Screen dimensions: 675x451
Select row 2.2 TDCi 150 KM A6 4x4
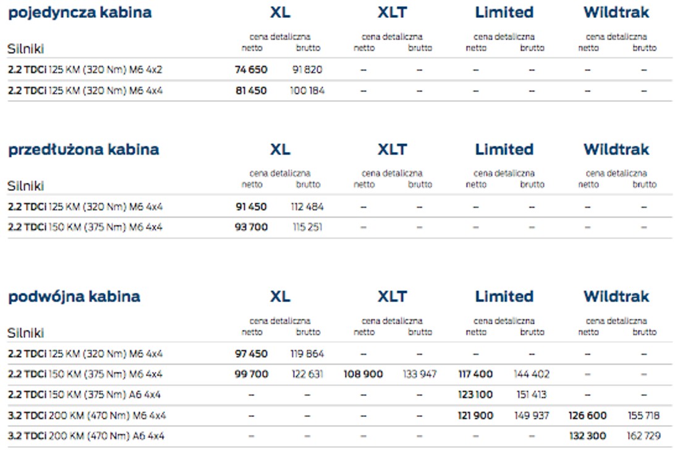point(339,395)
